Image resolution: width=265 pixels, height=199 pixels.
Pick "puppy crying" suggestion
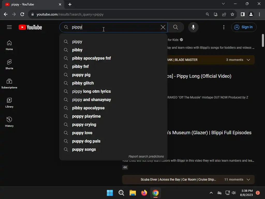113,125
